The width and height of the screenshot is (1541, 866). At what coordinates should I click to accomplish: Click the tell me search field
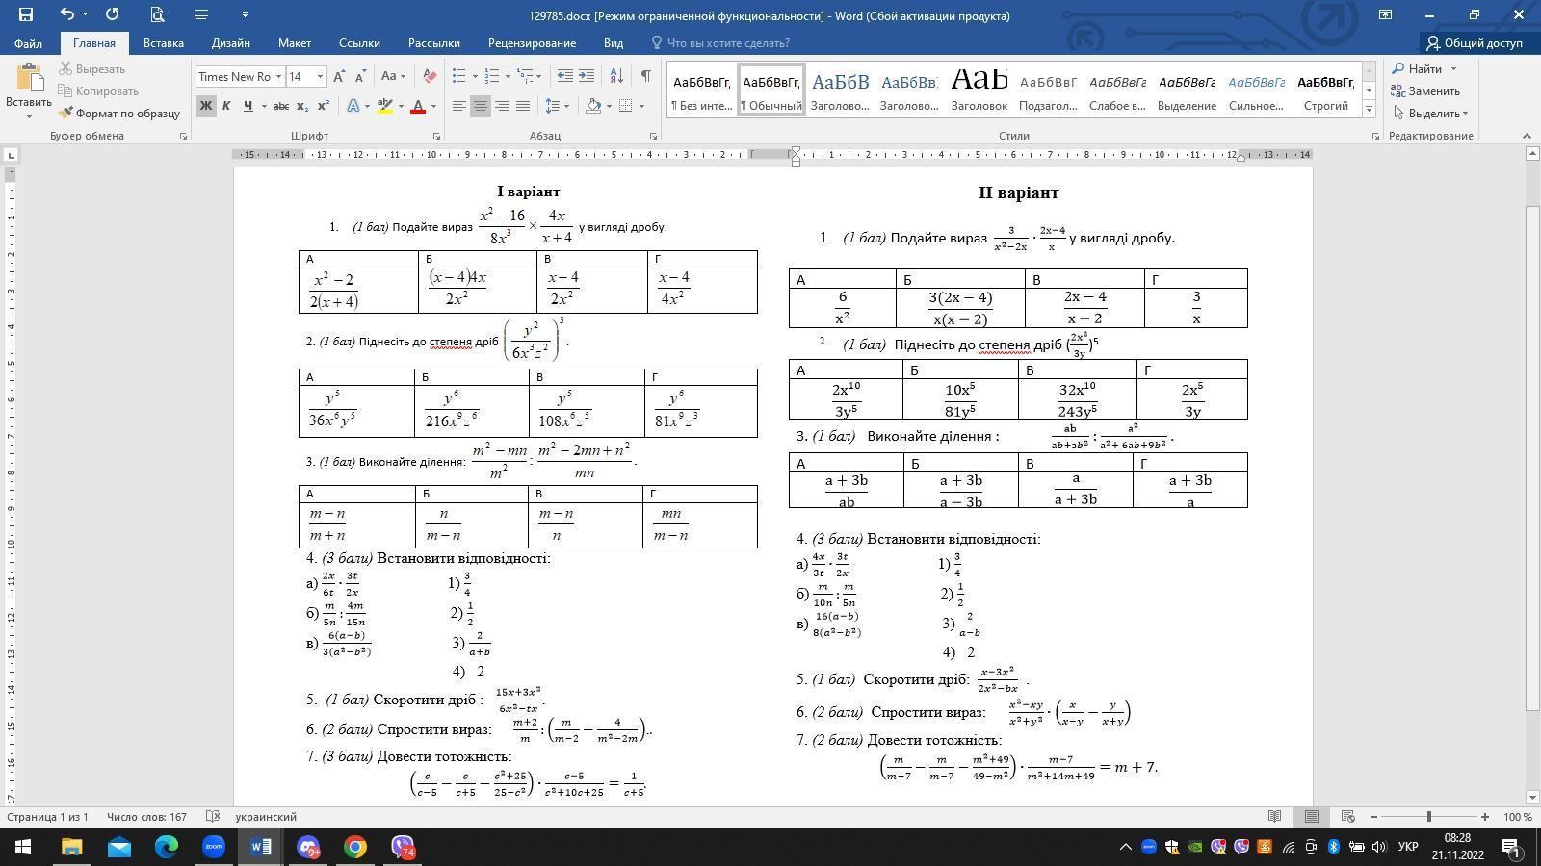(728, 43)
